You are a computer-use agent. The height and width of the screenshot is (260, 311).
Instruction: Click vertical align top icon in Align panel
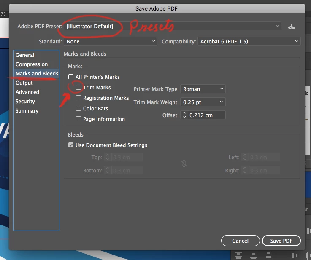click(x=238, y=256)
